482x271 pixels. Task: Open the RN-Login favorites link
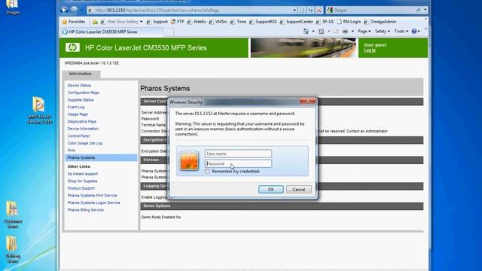349,22
